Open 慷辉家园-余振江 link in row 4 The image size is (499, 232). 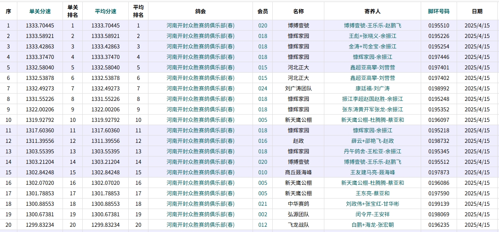[372, 57]
